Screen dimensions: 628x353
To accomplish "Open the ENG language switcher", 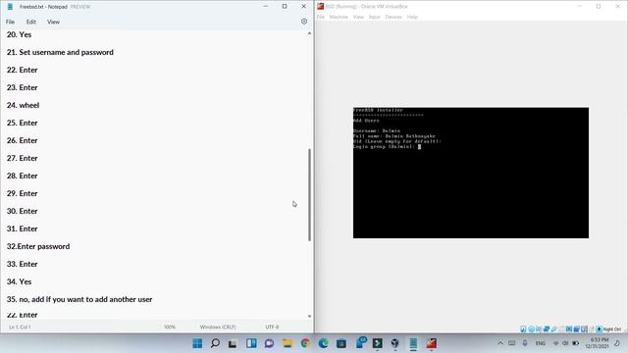I will coord(541,343).
